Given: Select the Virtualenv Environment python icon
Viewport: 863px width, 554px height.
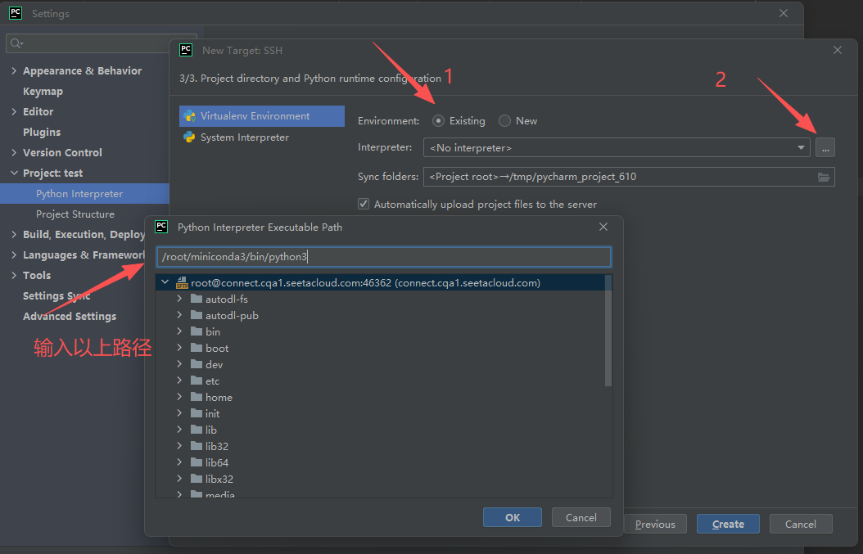Looking at the screenshot, I should coord(190,116).
